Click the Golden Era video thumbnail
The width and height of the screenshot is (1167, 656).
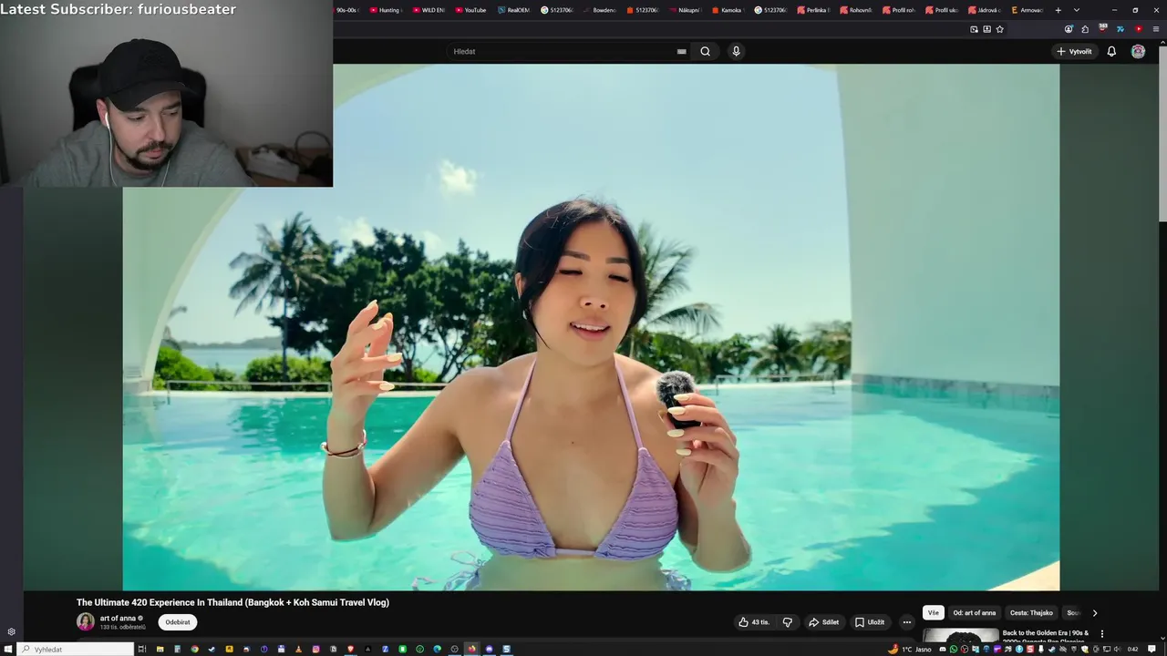point(961,636)
